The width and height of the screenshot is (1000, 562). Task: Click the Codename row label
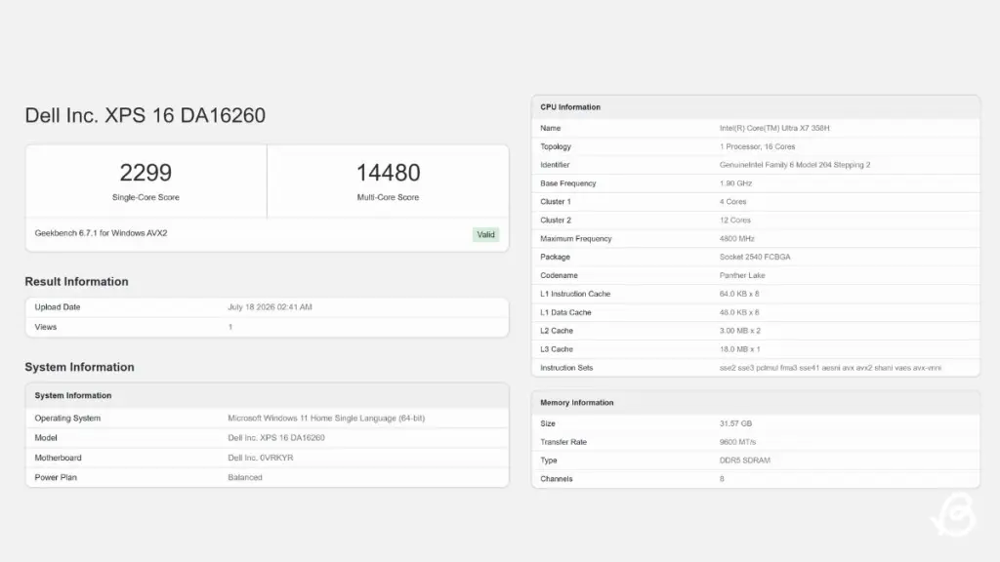(559, 276)
